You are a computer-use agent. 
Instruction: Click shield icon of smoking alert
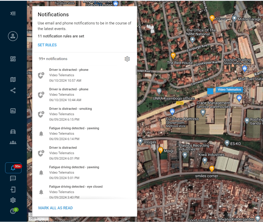coord(41,114)
